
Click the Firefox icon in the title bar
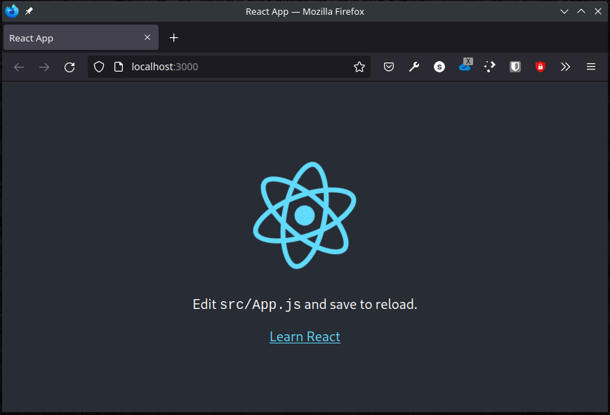pyautogui.click(x=12, y=11)
